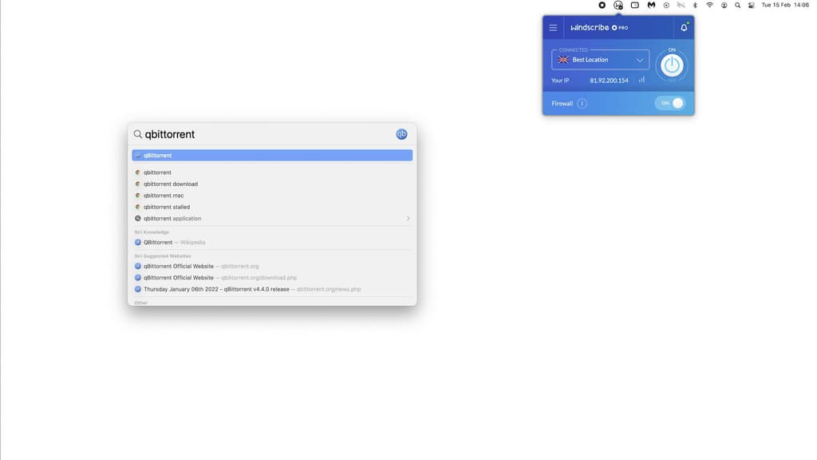
Task: Click Chrome icon beside 'qbittorrent mac'
Action: (137, 196)
